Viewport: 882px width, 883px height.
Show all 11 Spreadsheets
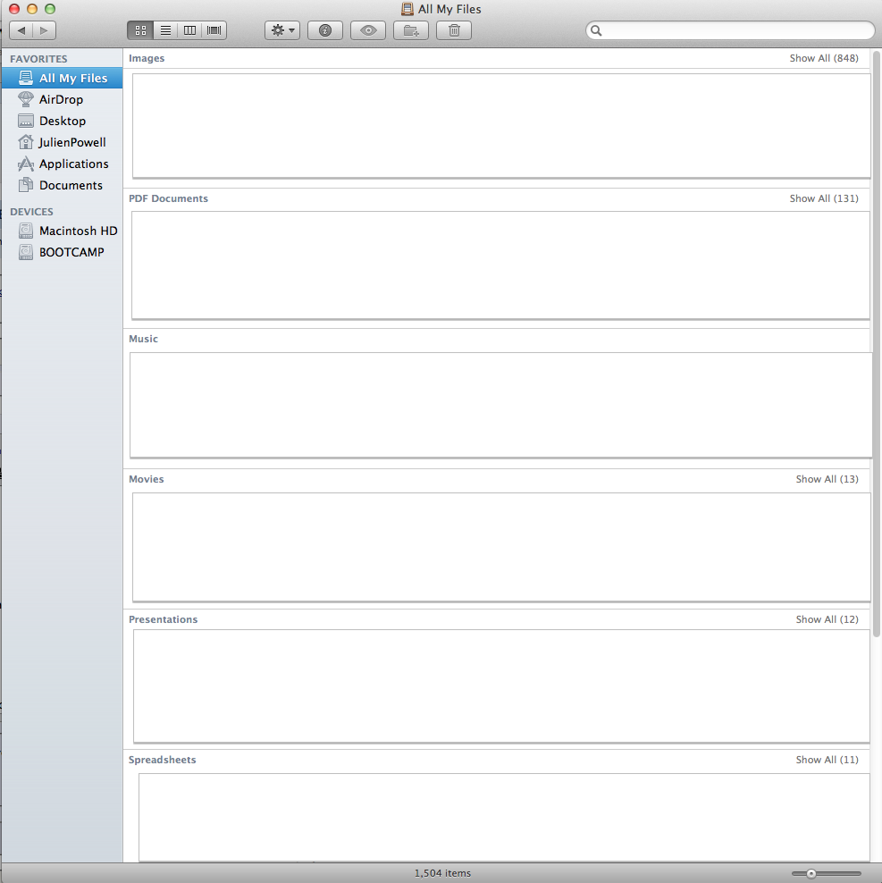(x=827, y=759)
